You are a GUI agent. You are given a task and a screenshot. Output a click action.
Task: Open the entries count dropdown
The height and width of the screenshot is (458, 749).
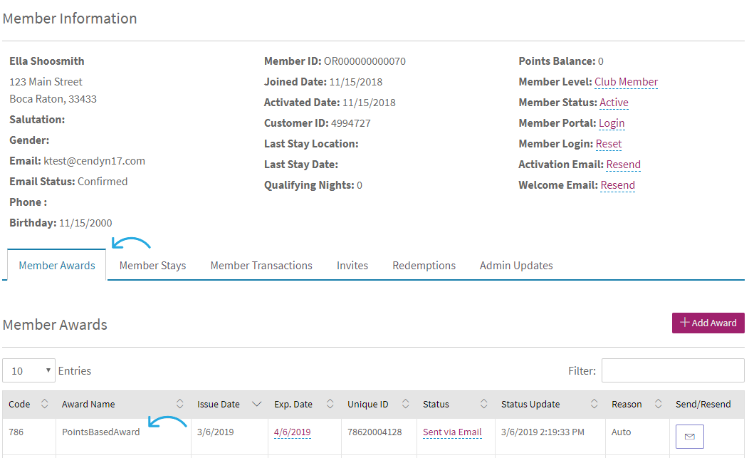[x=28, y=370]
